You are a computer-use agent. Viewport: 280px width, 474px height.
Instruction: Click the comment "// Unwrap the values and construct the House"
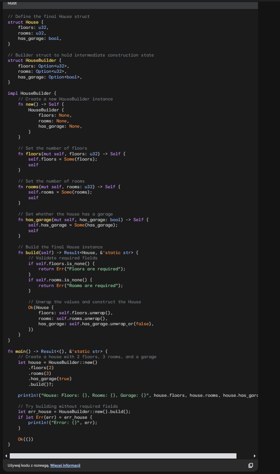85,302
